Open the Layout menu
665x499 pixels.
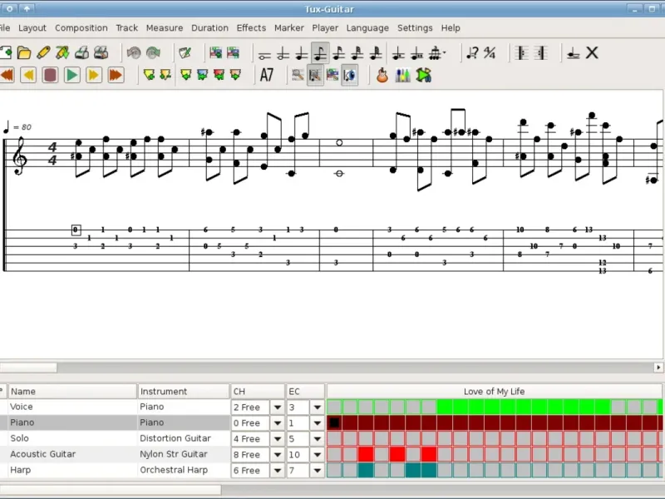(32, 28)
